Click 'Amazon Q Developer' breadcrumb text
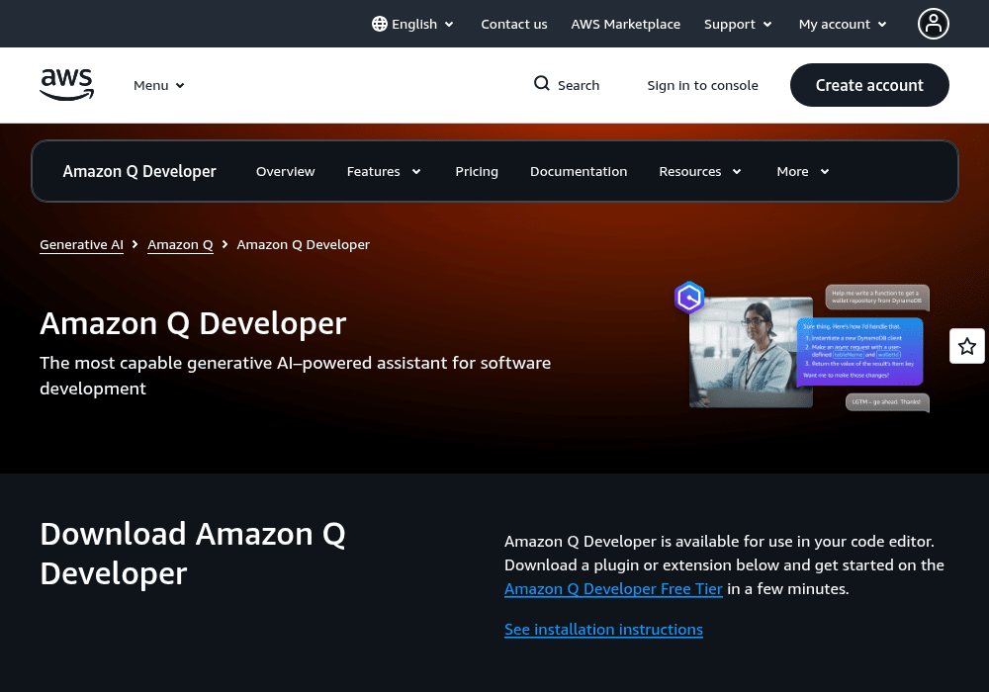989x692 pixels. (303, 244)
